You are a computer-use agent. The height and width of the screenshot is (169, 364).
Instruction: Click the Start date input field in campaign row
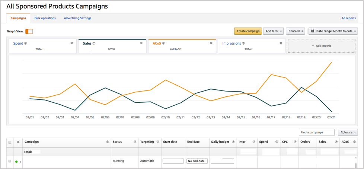pos(173,161)
